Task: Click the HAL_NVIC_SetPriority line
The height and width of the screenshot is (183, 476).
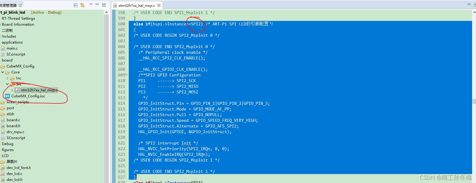Action: (184, 149)
